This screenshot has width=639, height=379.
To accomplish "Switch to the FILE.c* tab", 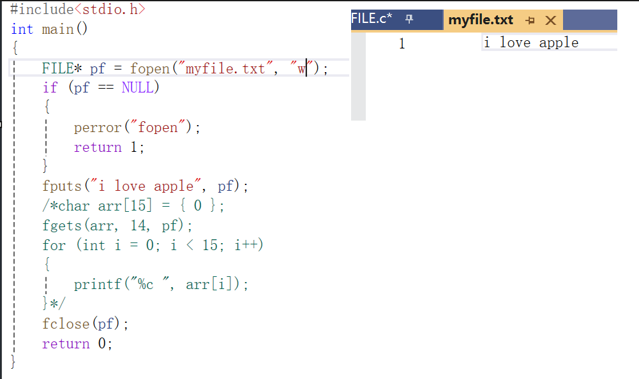I will click(372, 19).
